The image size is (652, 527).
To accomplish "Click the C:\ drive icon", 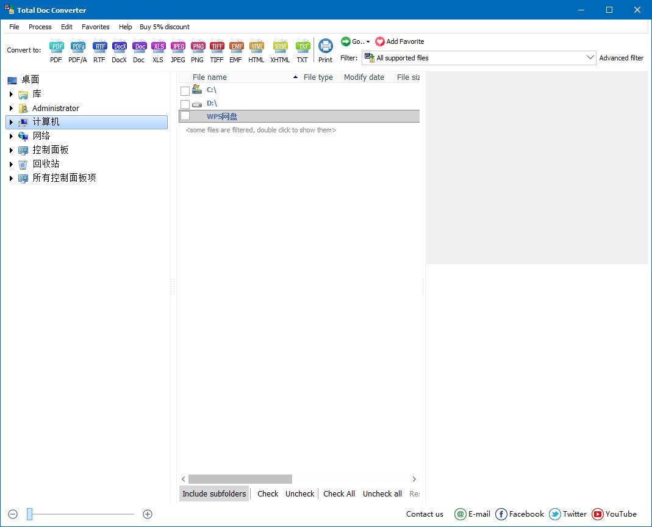I will point(197,90).
